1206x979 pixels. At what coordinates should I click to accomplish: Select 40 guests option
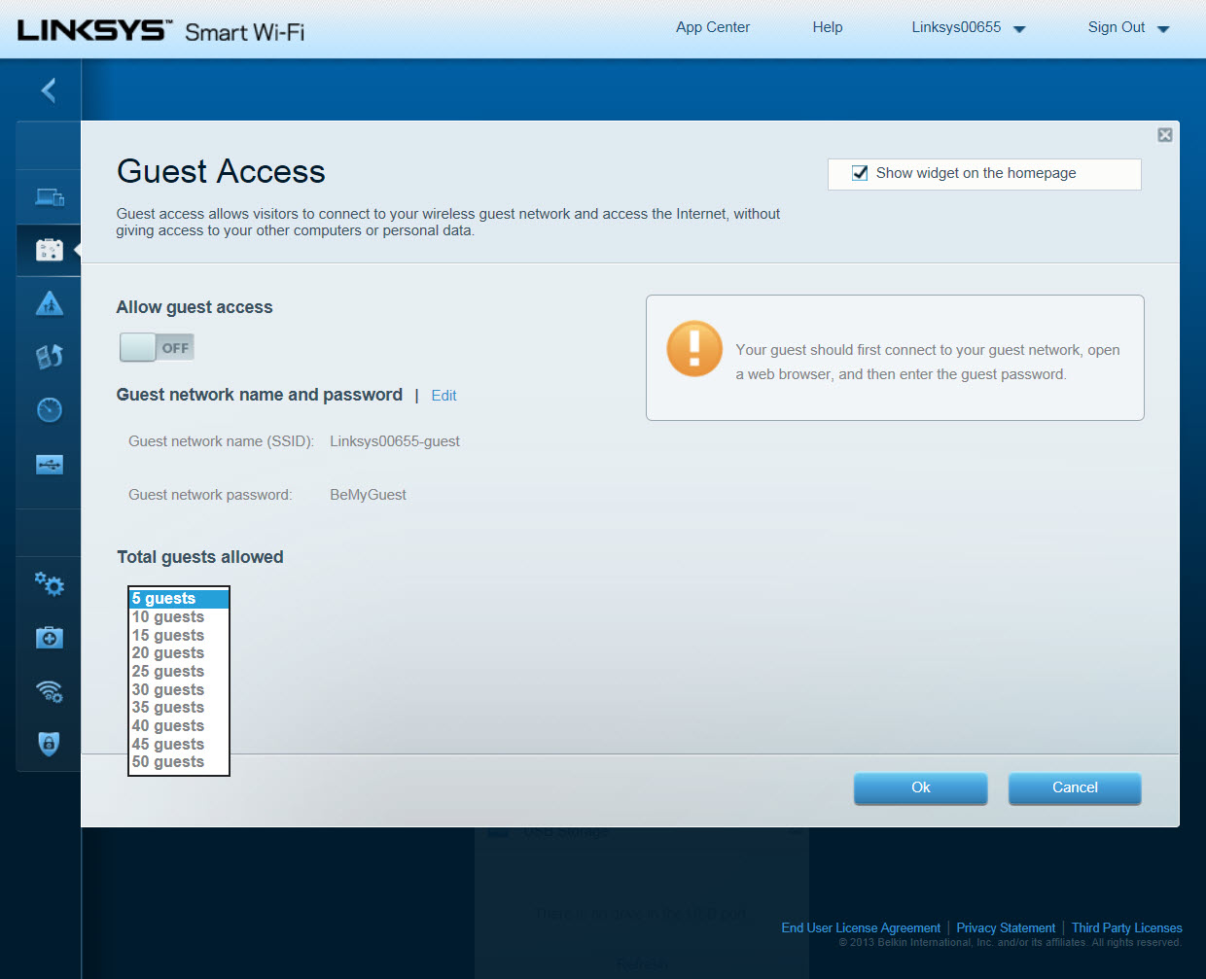[179, 726]
